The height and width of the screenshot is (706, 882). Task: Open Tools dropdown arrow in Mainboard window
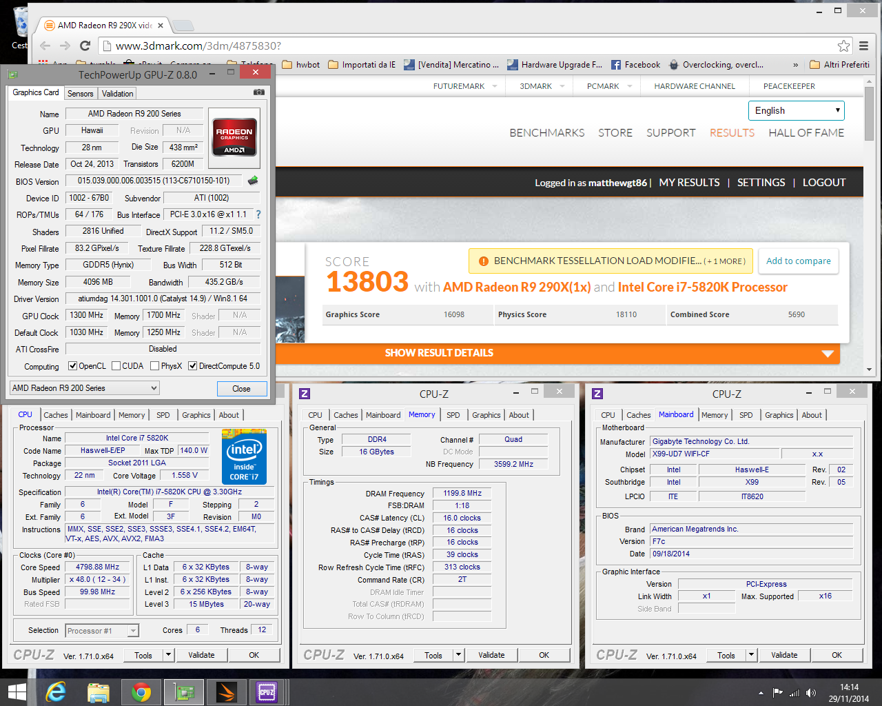(752, 655)
